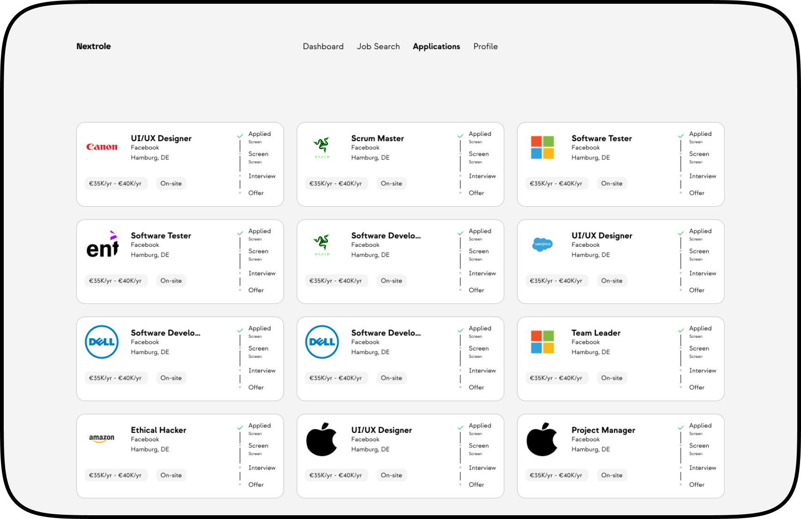This screenshot has height=519, width=801.
Task: Click Offer stage on Apple UI/UX Designer card
Action: [x=476, y=484]
